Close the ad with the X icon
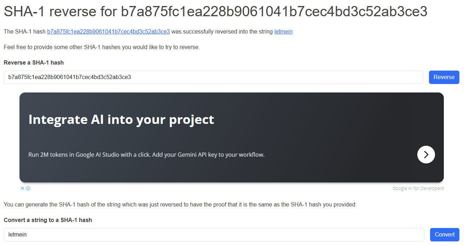 click(22, 188)
